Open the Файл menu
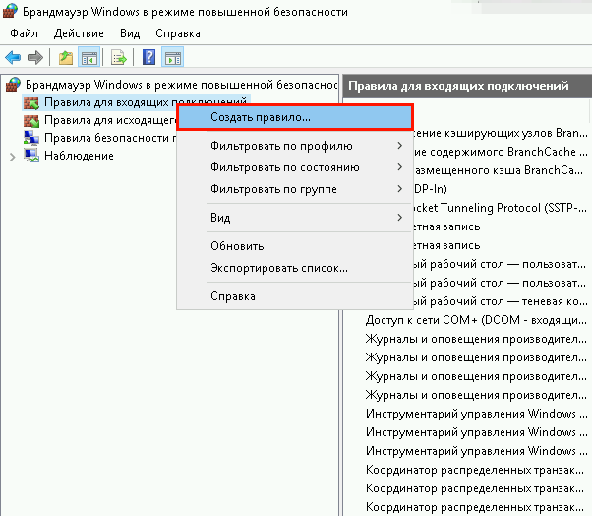 point(24,33)
